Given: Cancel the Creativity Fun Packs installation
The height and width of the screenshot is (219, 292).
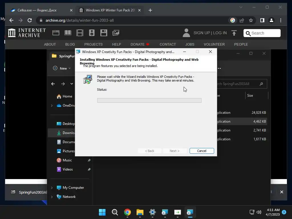Looking at the screenshot, I should (202, 151).
